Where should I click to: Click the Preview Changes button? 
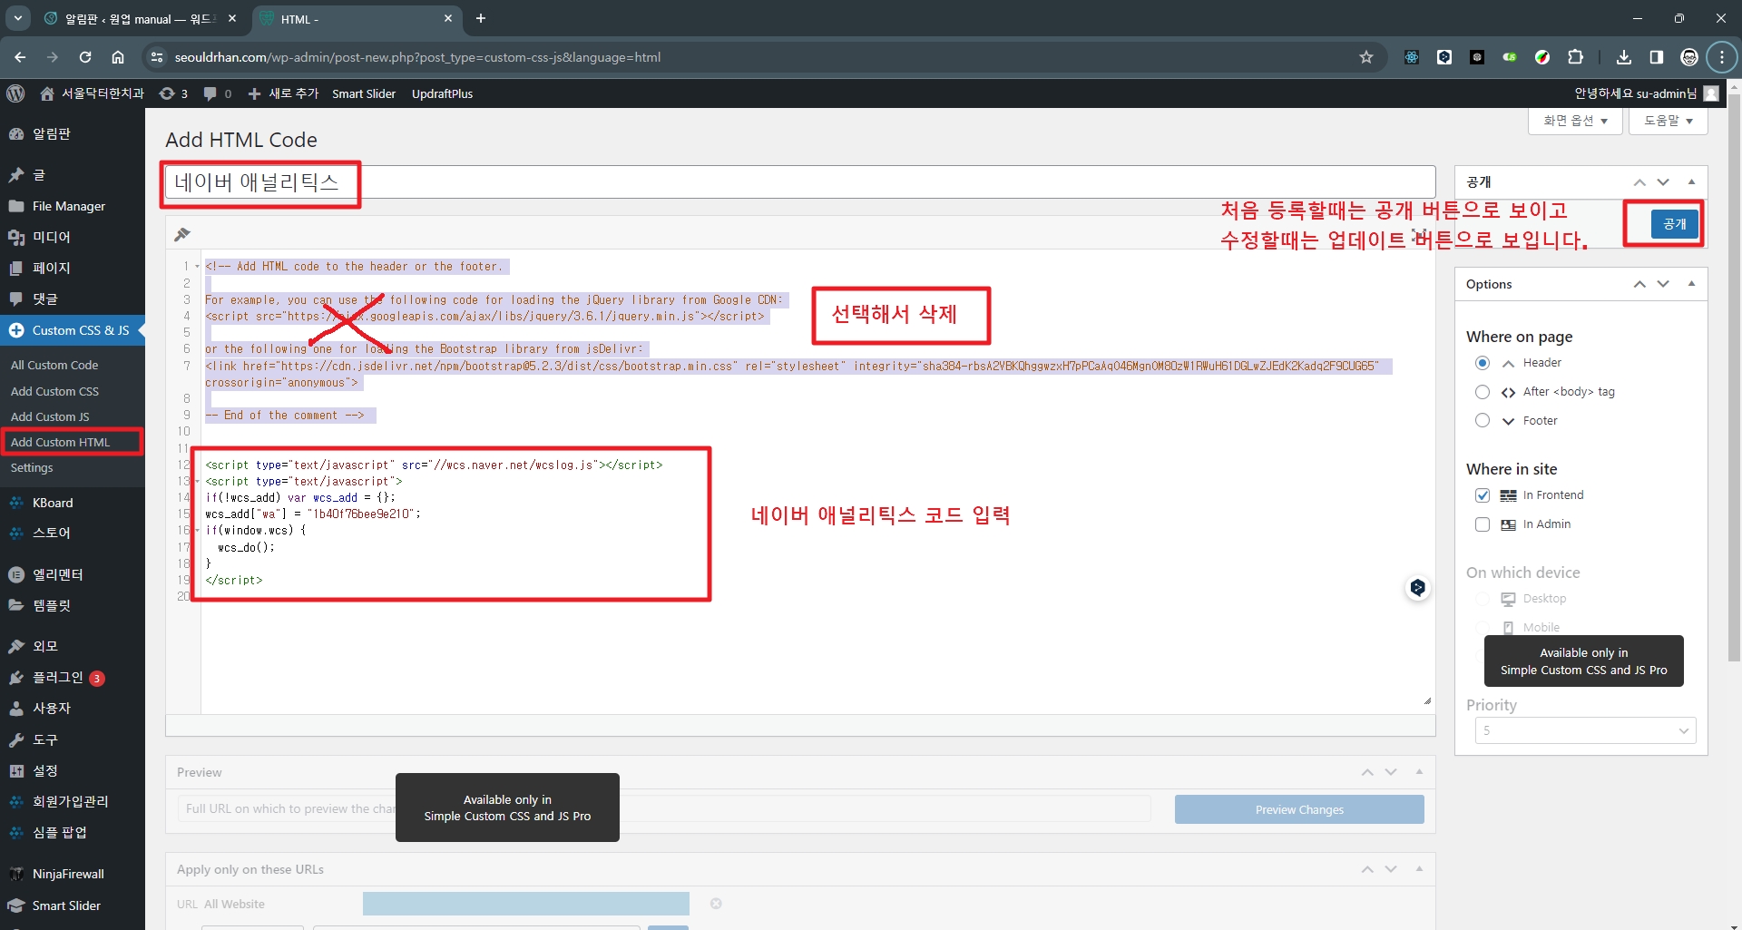[x=1298, y=809]
